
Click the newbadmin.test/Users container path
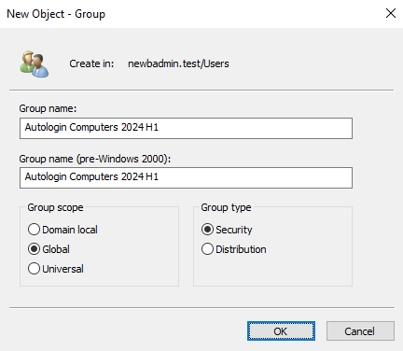tap(178, 63)
